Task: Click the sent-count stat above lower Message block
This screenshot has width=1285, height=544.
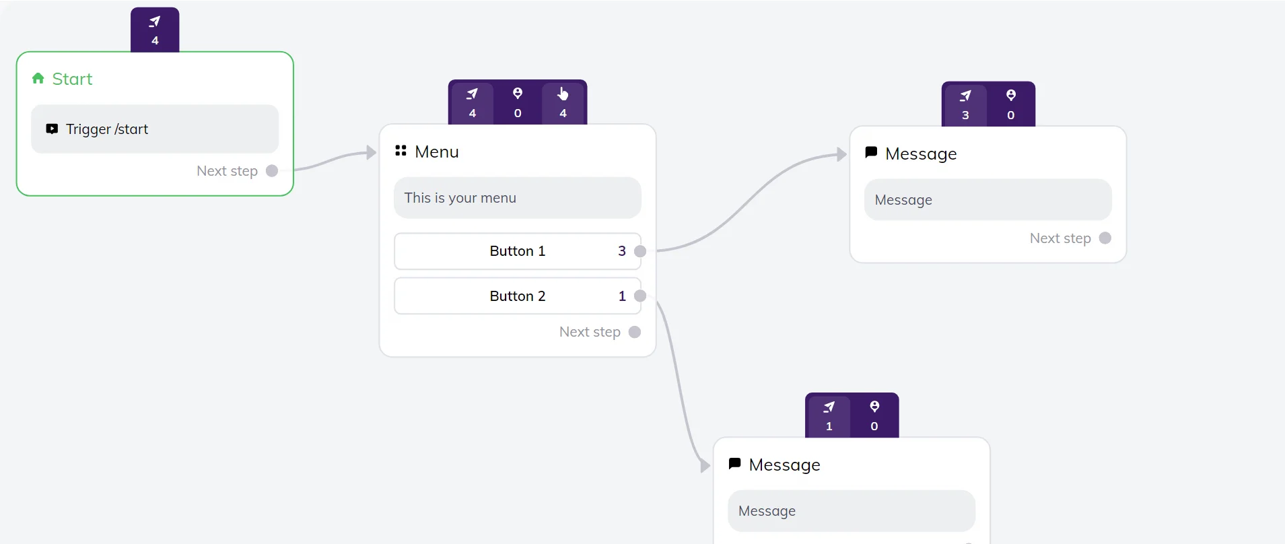Action: (x=829, y=415)
